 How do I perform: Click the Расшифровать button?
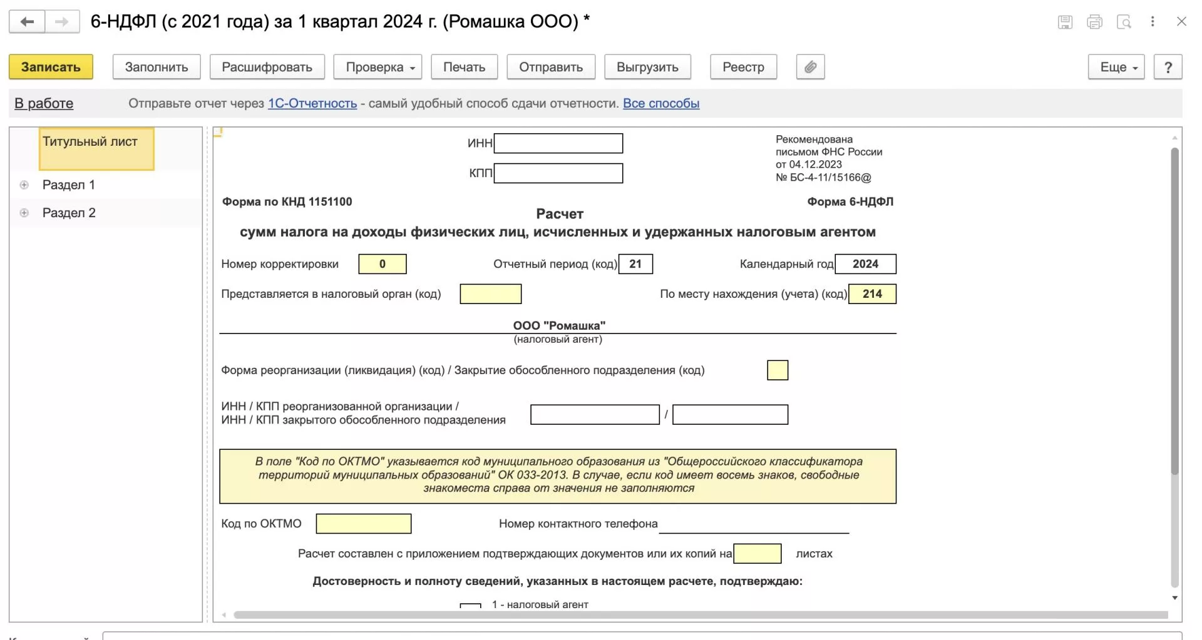click(x=267, y=67)
